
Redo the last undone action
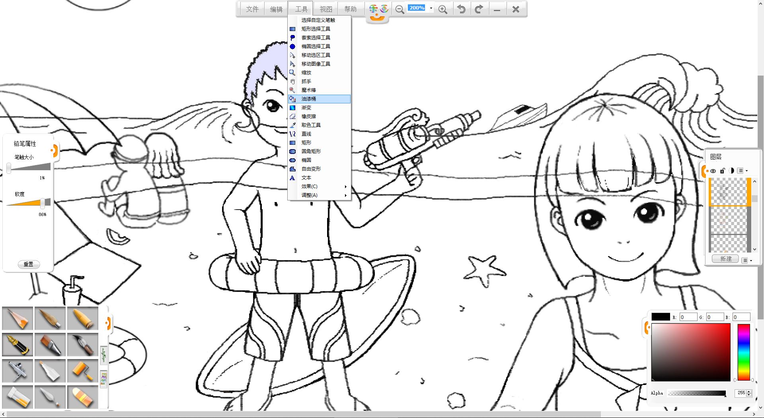click(x=479, y=9)
